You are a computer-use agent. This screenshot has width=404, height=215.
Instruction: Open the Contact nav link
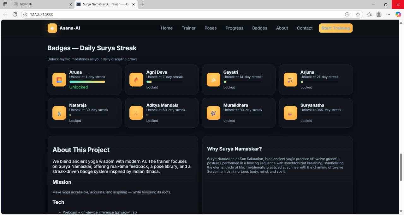(x=305, y=28)
